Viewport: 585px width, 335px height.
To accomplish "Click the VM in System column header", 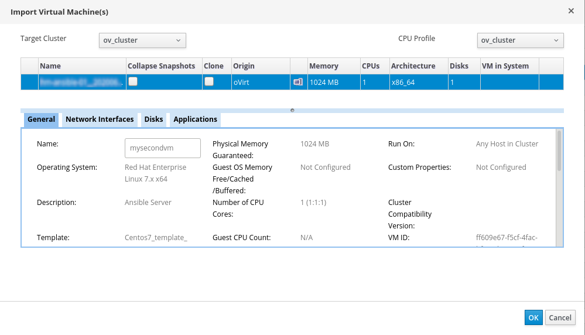I will click(509, 66).
